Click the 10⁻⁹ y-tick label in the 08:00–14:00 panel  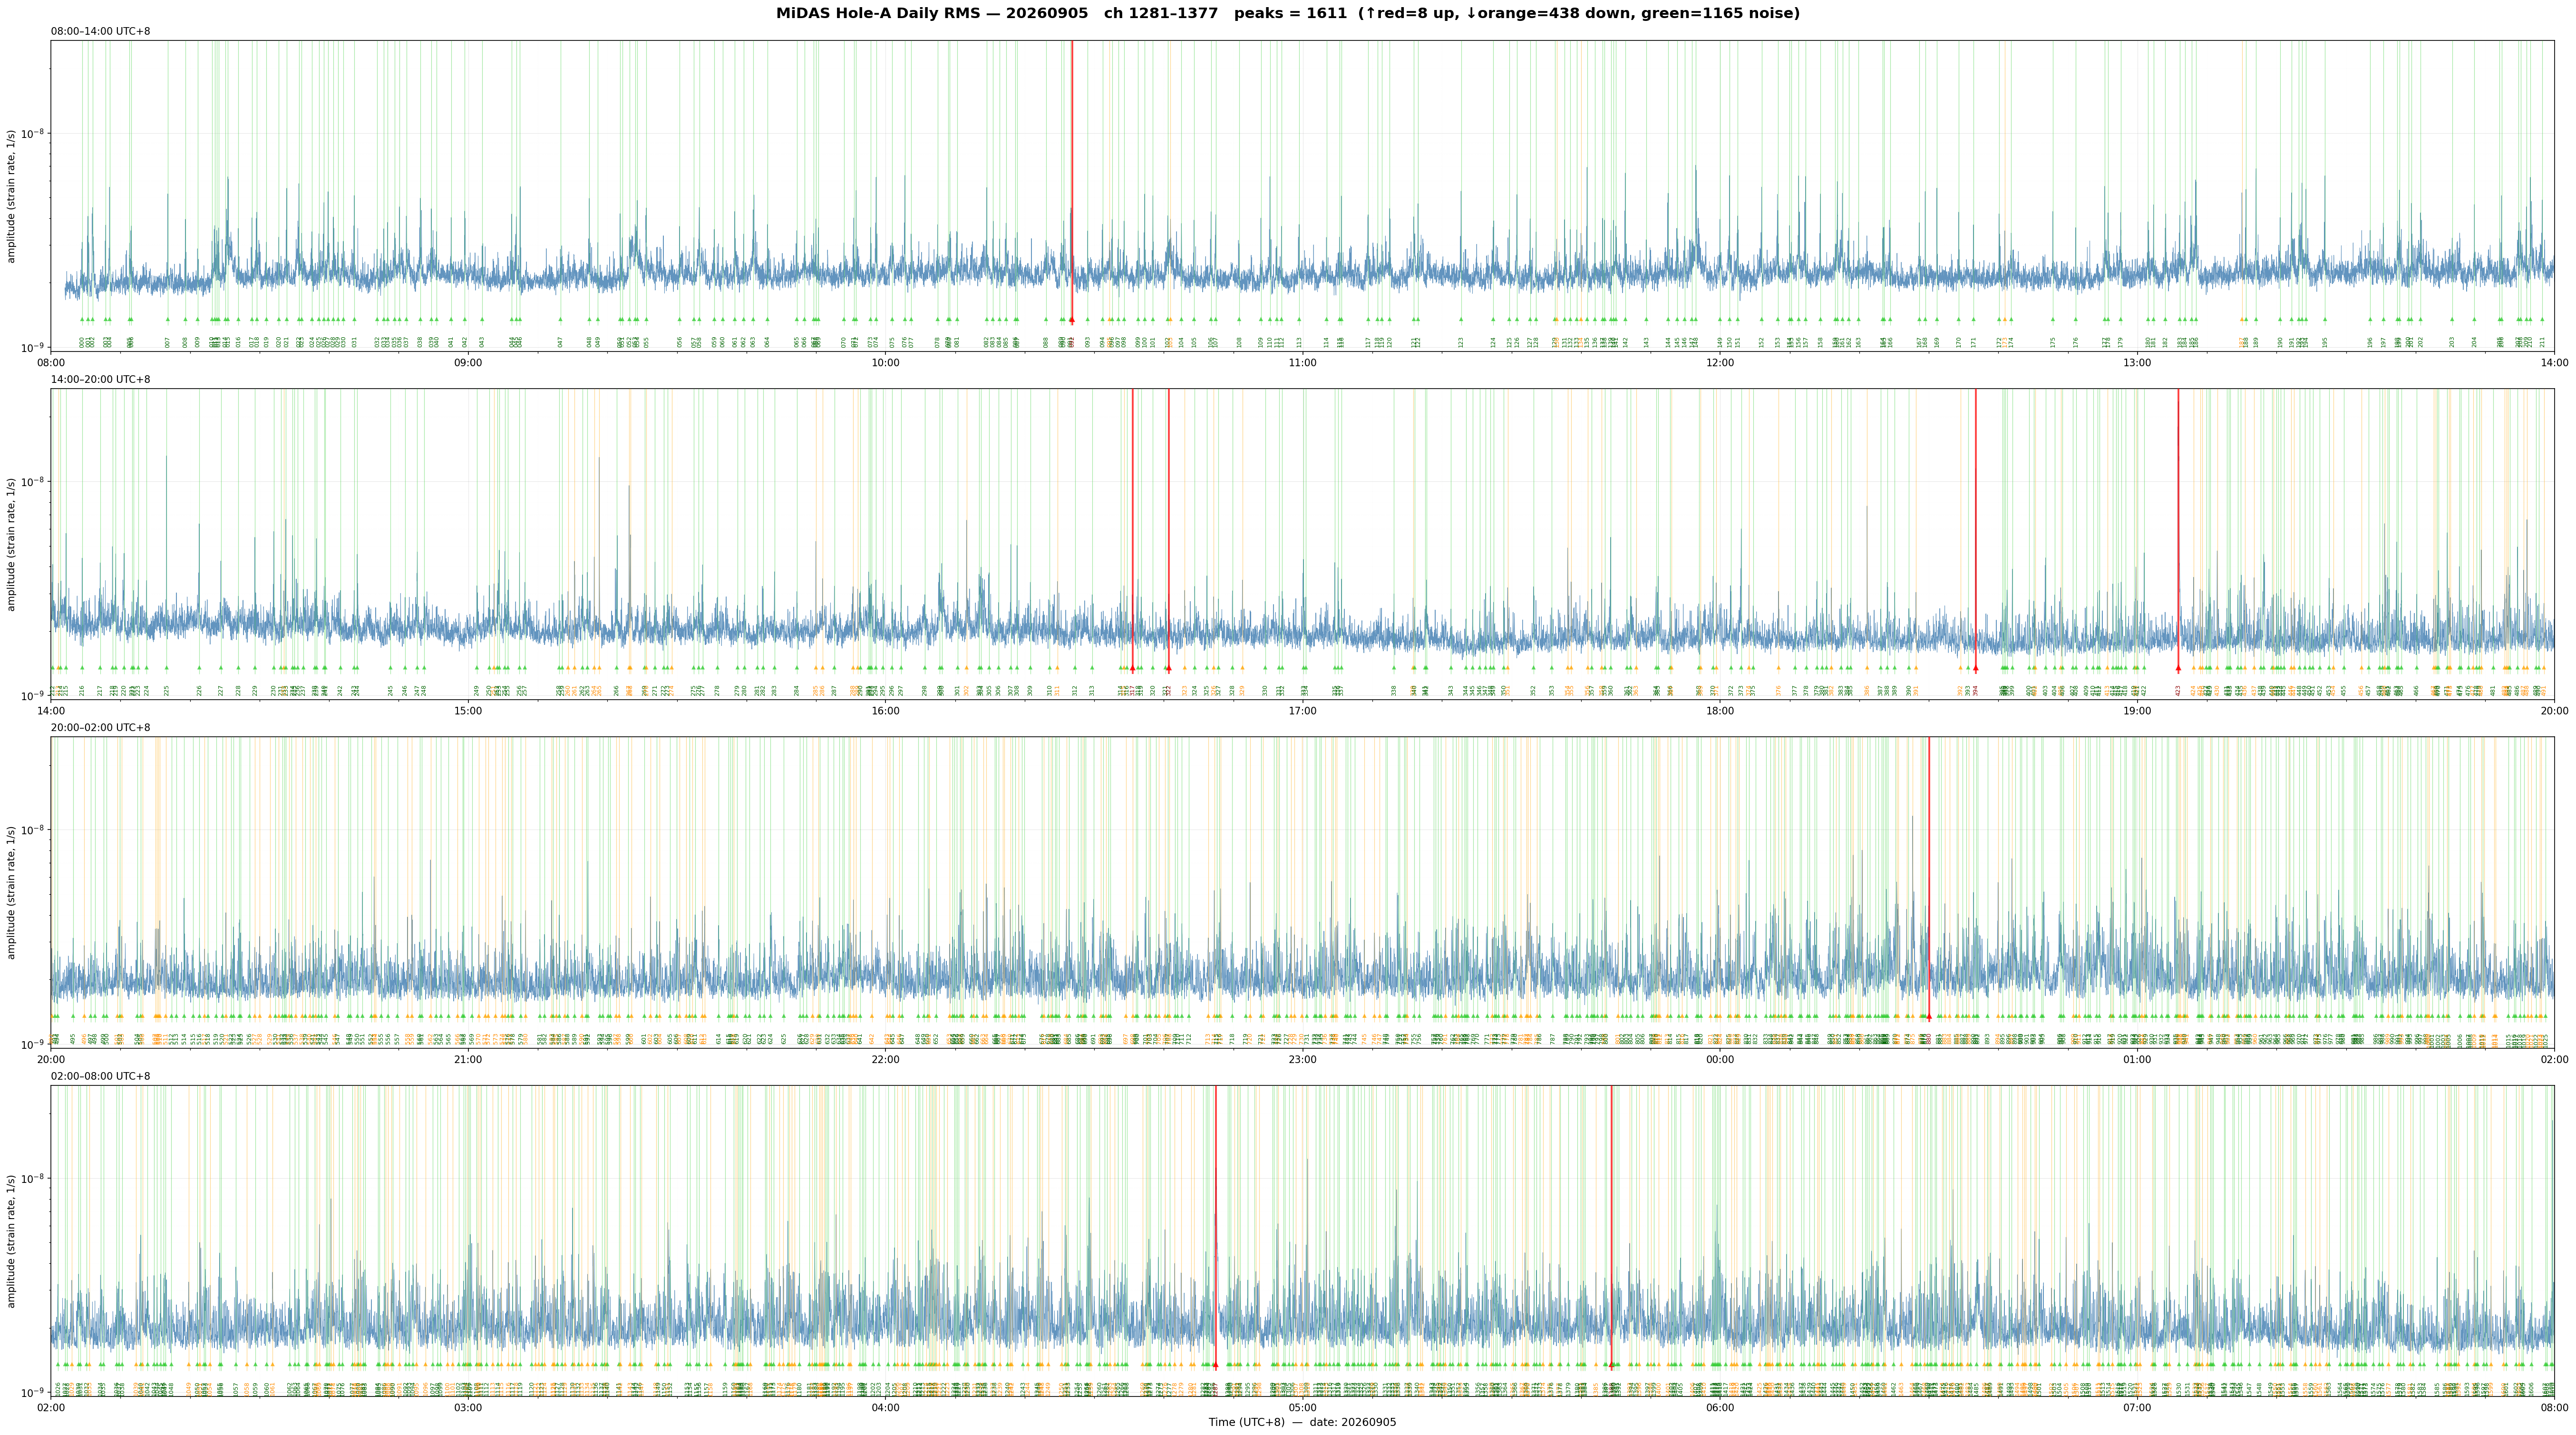(x=33, y=347)
